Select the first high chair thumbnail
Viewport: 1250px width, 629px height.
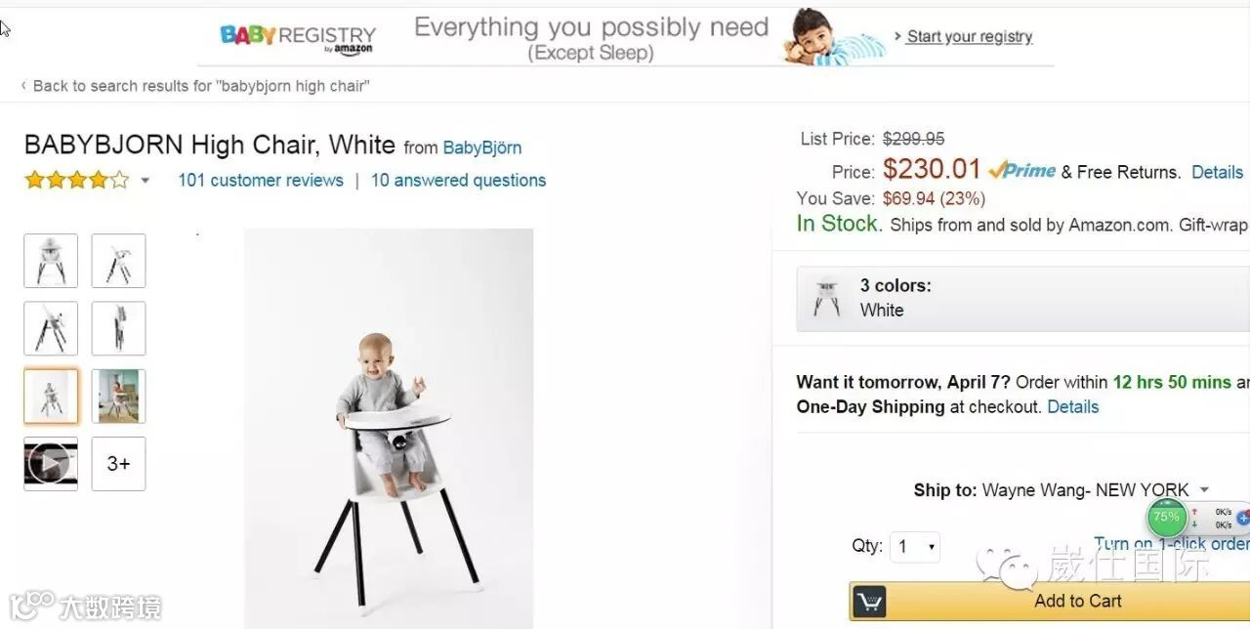click(x=51, y=261)
